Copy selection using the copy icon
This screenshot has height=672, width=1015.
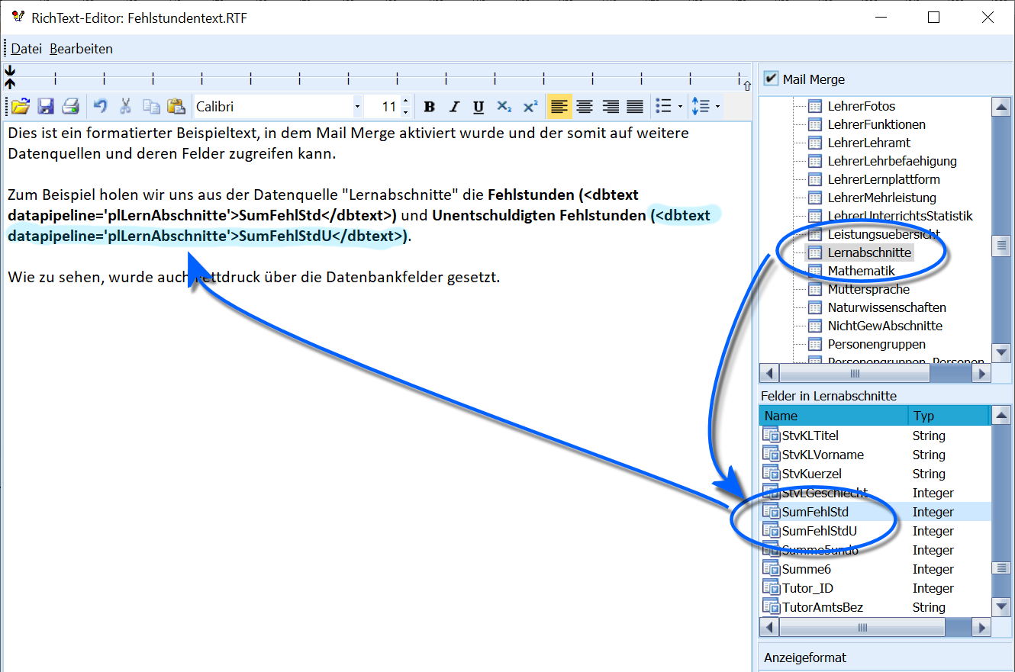151,106
